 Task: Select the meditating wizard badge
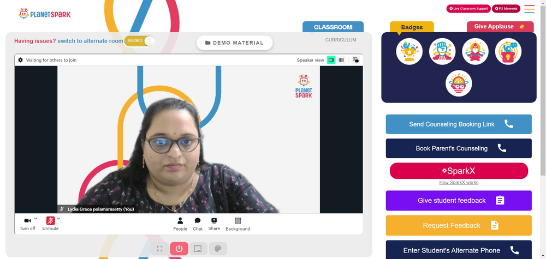(x=475, y=51)
